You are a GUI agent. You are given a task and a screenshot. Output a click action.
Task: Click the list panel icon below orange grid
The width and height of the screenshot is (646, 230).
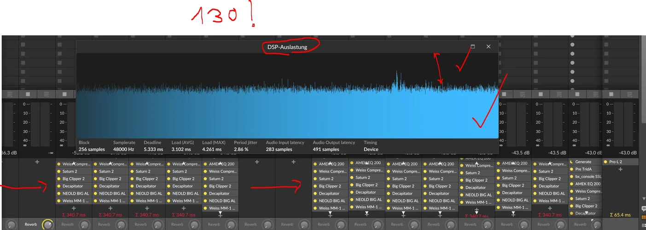[643, 224]
